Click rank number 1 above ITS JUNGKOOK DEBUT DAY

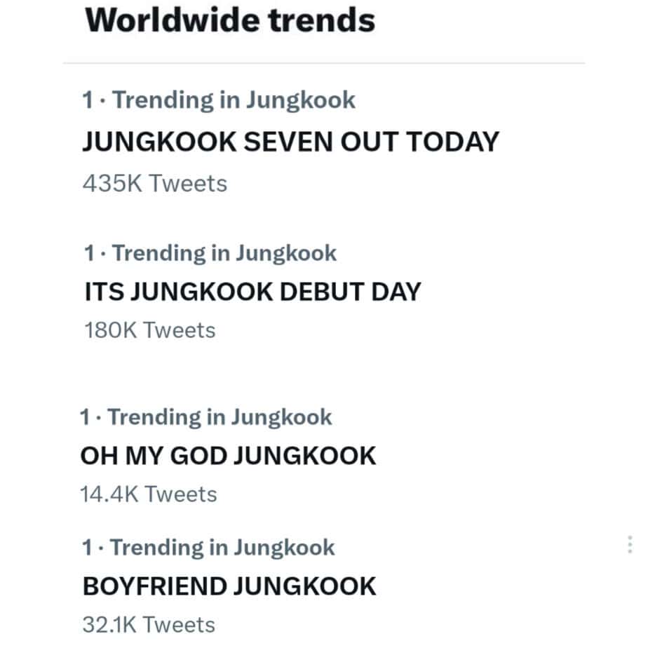[x=88, y=252]
